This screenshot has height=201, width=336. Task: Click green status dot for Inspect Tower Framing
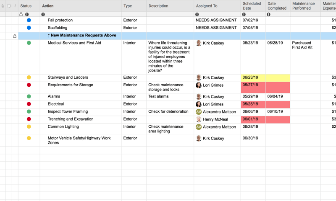pos(29,111)
